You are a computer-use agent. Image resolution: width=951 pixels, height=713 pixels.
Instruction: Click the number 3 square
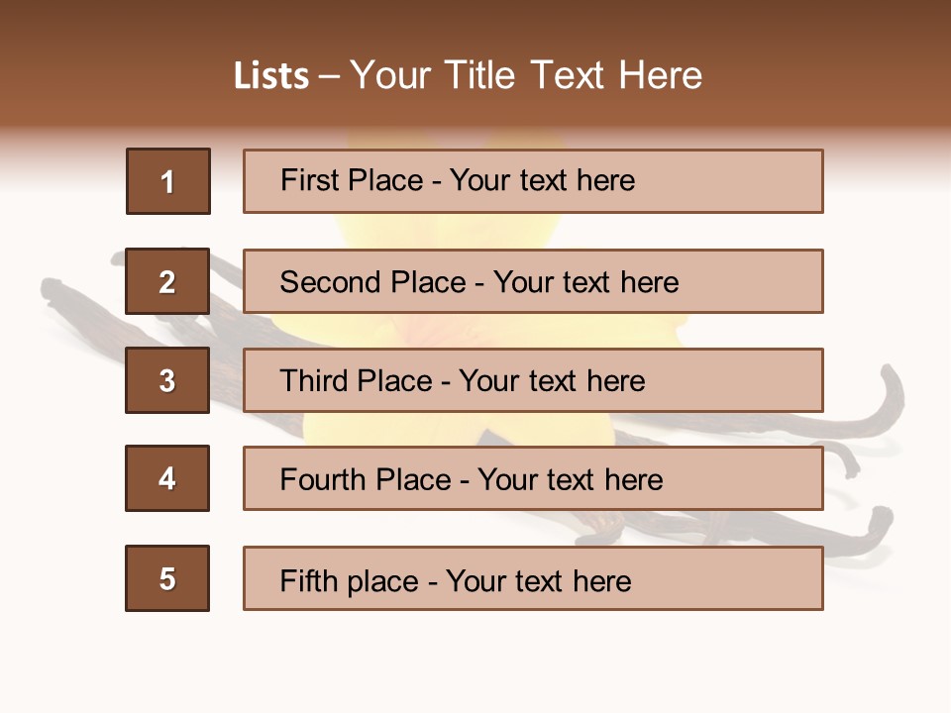pos(167,380)
